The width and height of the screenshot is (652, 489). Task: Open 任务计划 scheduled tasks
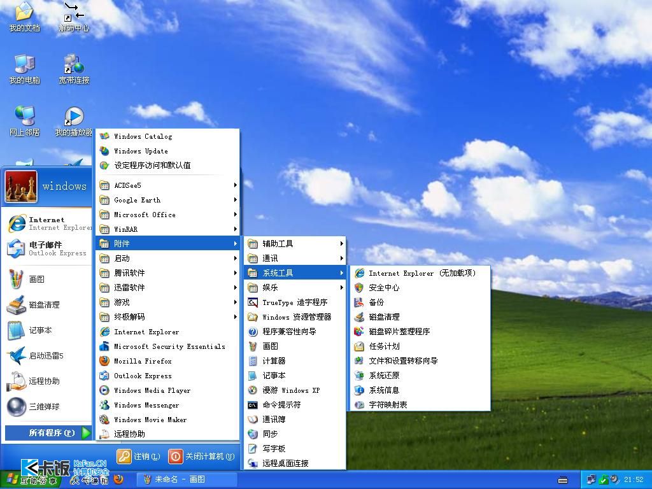tap(420, 346)
